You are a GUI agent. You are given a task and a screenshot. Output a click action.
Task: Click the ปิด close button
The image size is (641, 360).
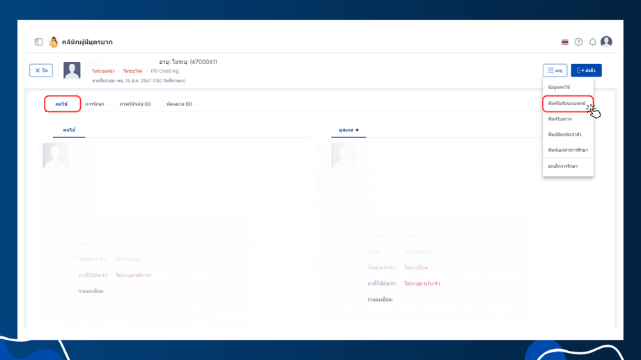41,70
